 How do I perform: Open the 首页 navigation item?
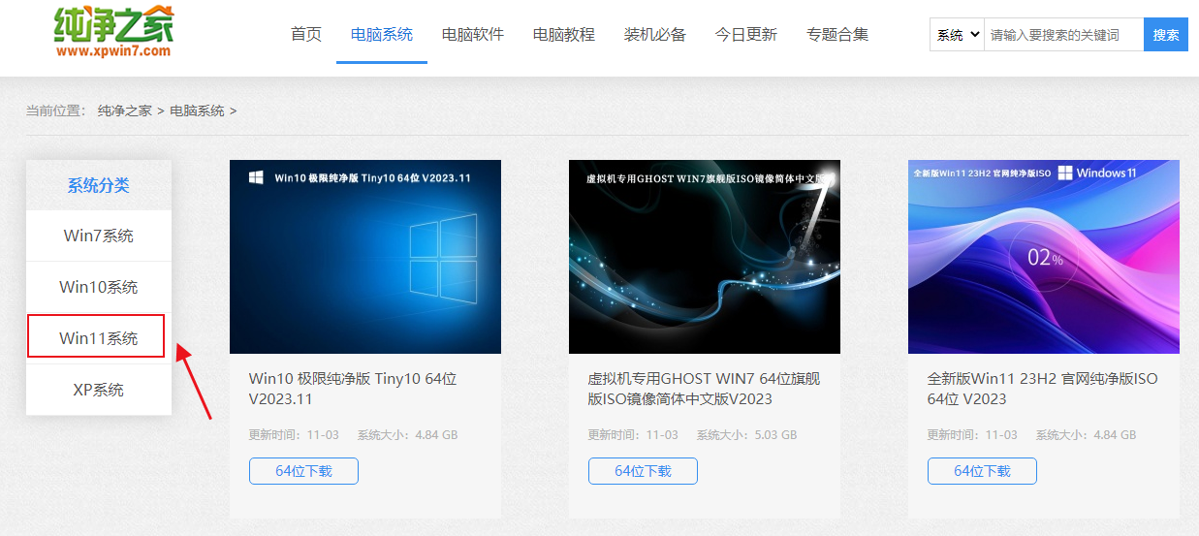pyautogui.click(x=306, y=35)
